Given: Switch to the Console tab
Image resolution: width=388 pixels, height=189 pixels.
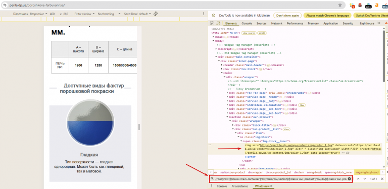Looking at the screenshot, I should 247,24.
